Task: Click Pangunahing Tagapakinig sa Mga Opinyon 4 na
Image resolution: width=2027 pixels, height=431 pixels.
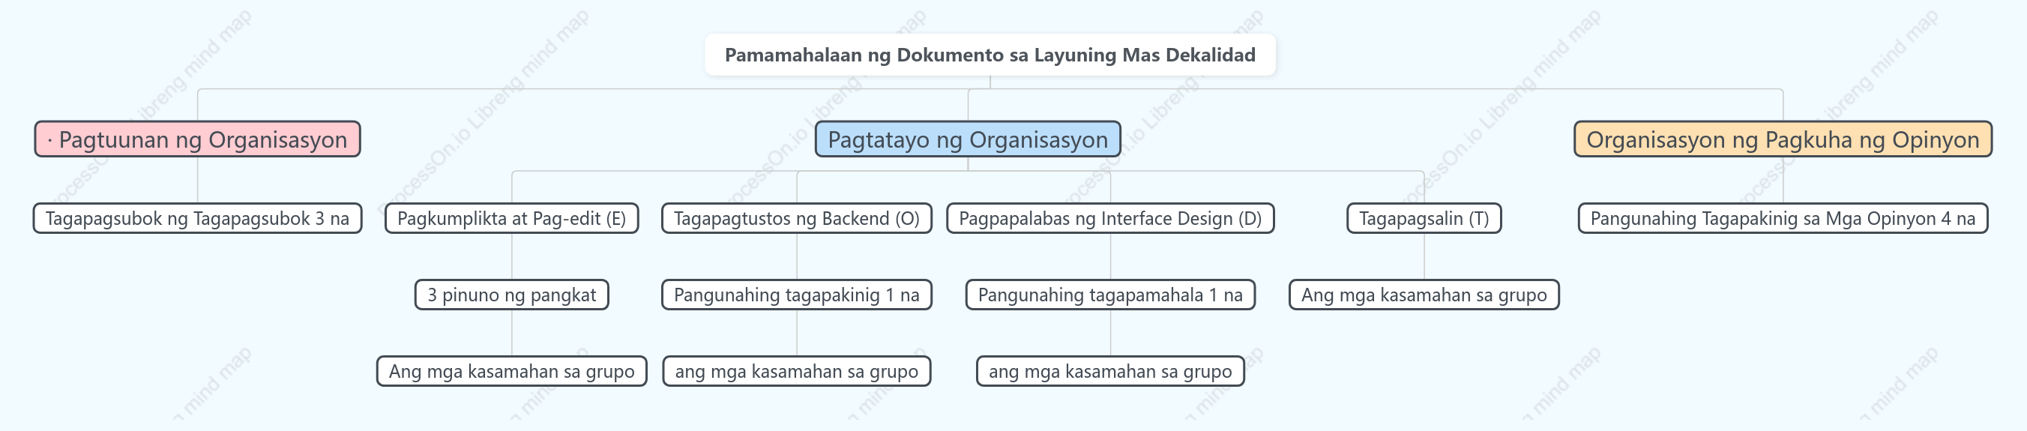Action: tap(1783, 219)
